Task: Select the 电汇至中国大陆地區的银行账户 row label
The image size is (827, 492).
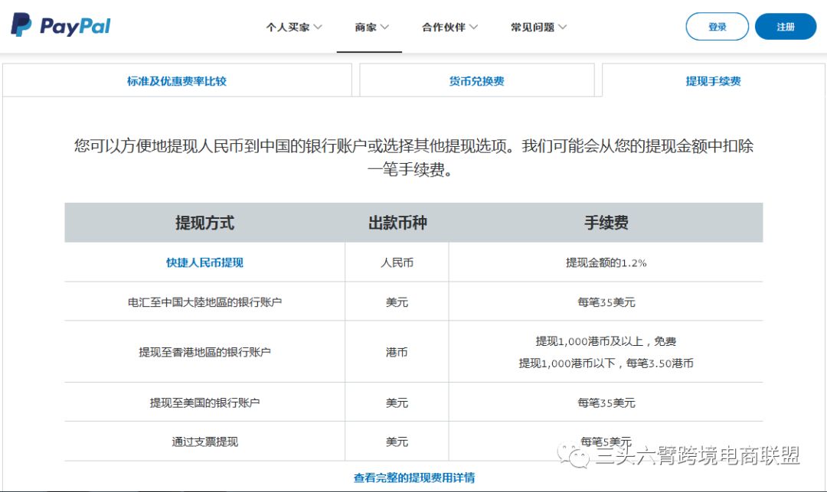Action: pos(204,301)
